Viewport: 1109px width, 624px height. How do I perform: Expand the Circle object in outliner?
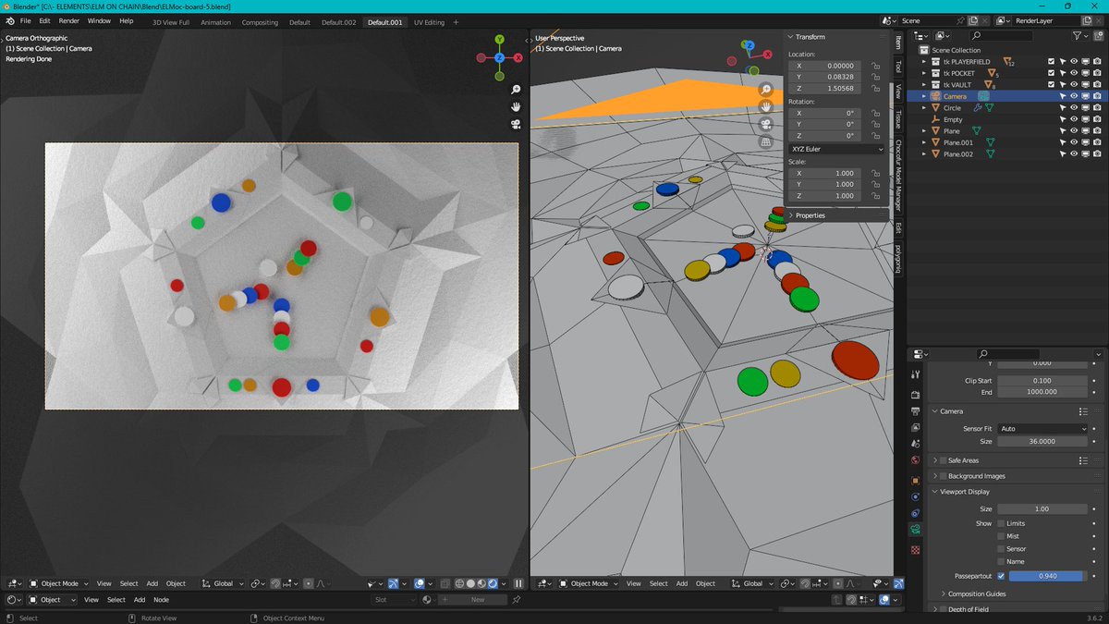(x=924, y=108)
